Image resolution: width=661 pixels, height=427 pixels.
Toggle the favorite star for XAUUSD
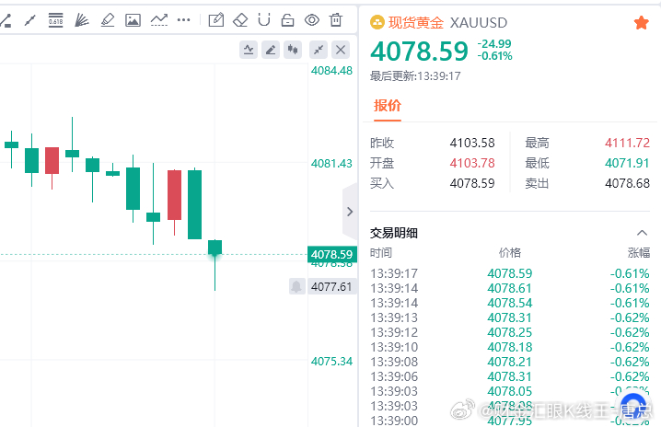[x=641, y=23]
